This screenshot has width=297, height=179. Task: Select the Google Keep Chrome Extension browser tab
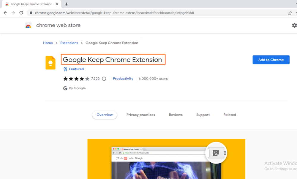31,4
